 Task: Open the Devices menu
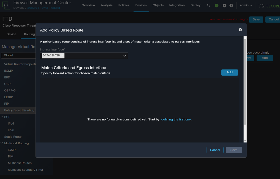[141, 5]
